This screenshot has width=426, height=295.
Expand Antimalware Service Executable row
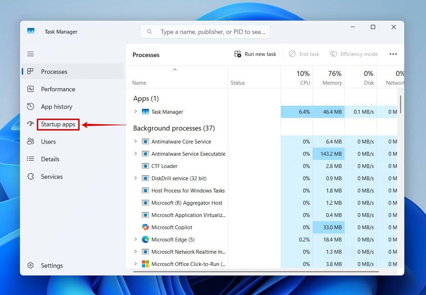(136, 154)
